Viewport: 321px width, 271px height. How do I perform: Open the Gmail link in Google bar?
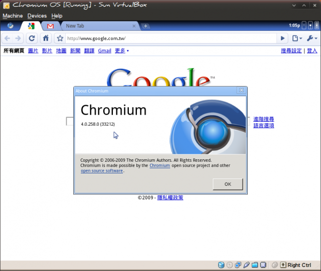click(x=105, y=51)
